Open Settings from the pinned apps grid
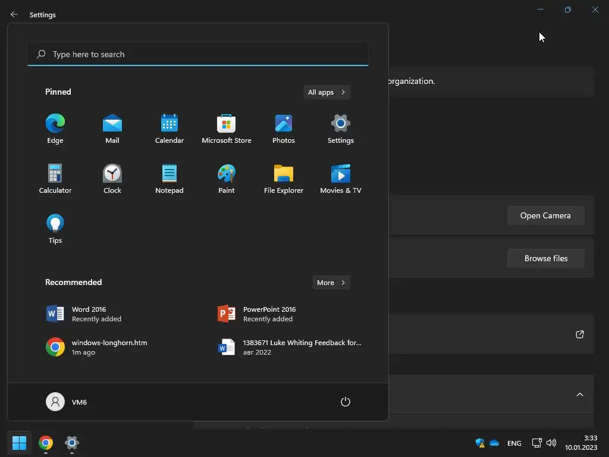This screenshot has width=609, height=457. [341, 129]
